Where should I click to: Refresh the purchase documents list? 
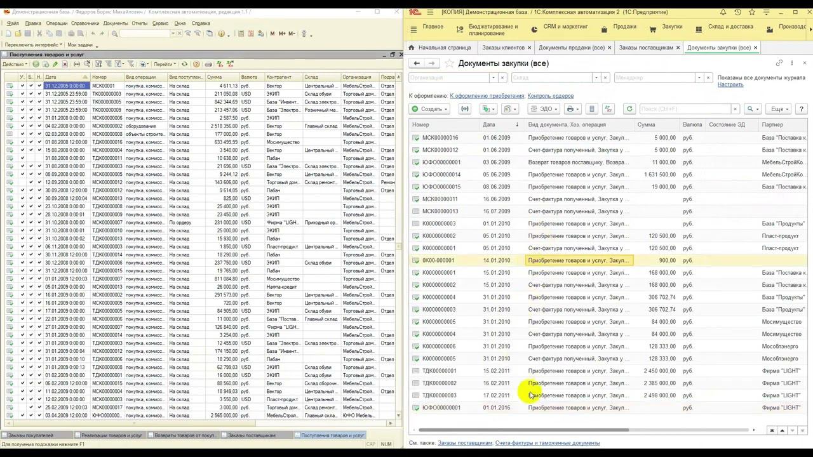click(629, 109)
